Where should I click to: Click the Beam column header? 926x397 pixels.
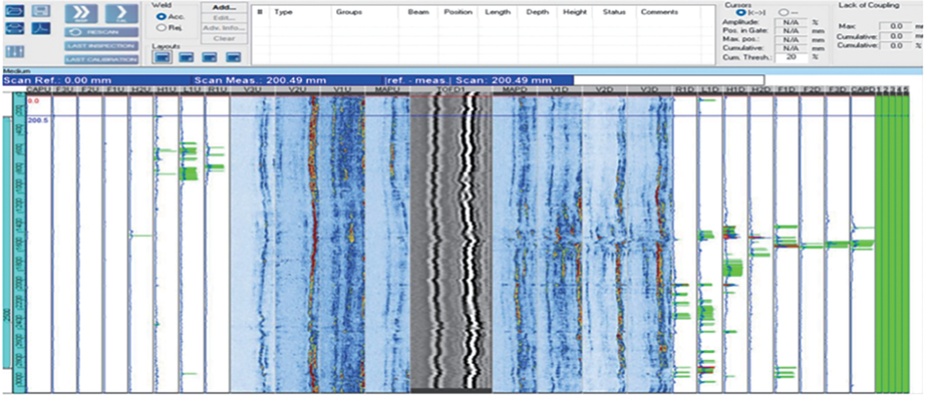418,12
